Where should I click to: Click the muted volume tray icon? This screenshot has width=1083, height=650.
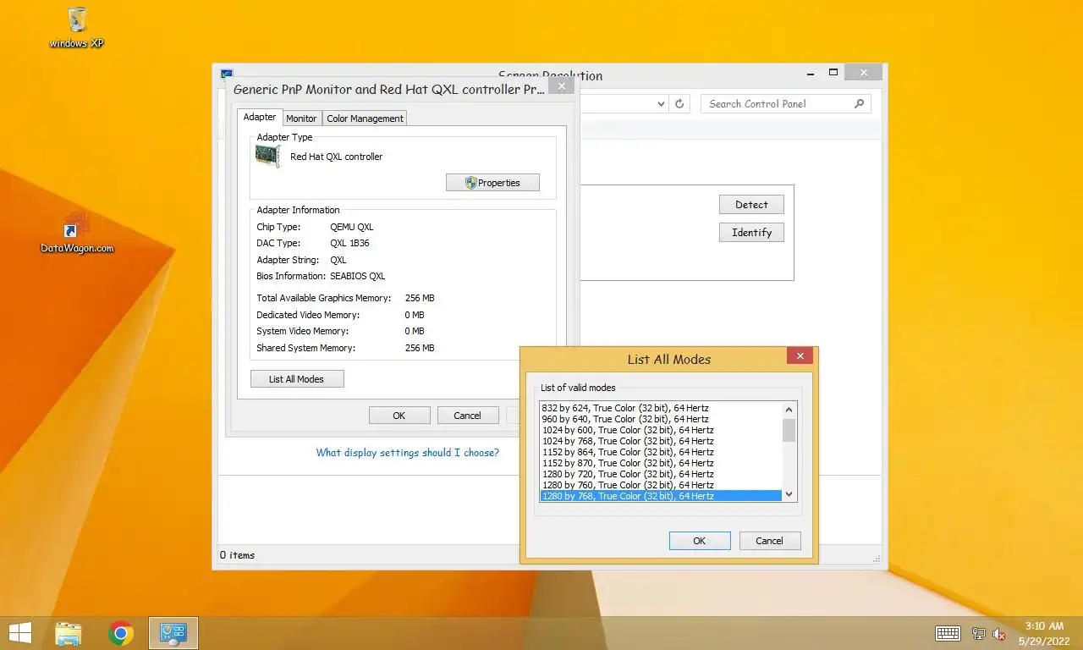999,633
